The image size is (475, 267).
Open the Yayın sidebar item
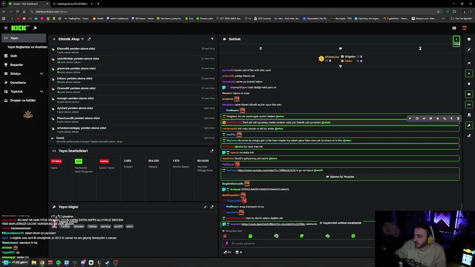24,38
